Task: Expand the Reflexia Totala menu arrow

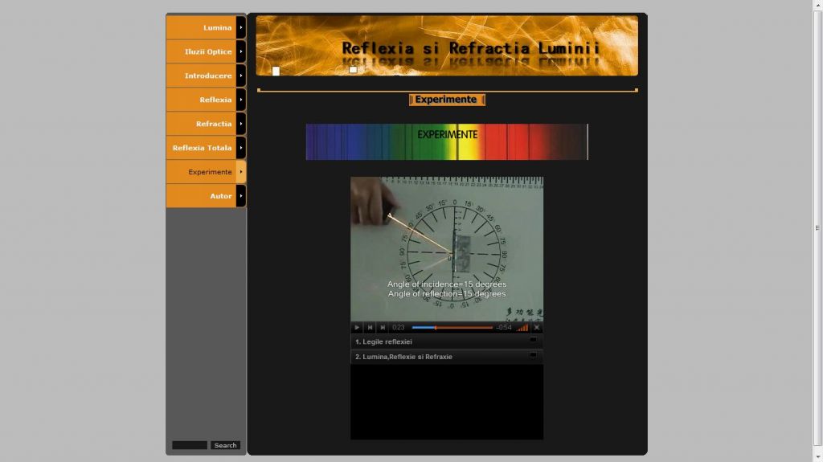Action: [241, 148]
